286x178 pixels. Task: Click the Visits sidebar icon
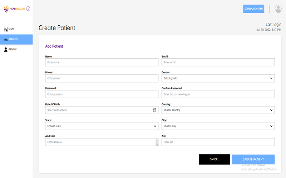[x=6, y=29]
